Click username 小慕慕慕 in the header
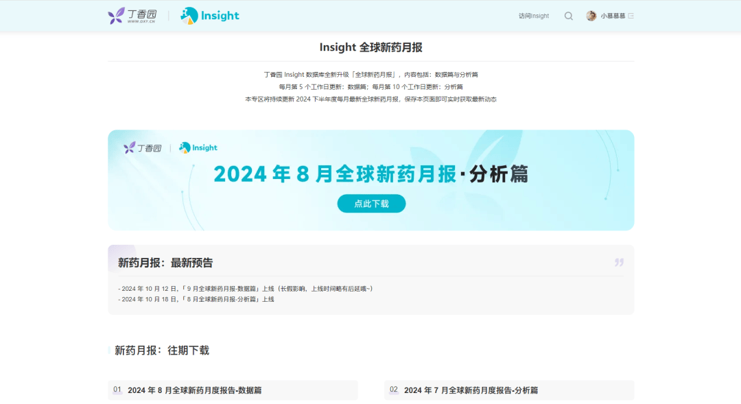 (x=613, y=16)
